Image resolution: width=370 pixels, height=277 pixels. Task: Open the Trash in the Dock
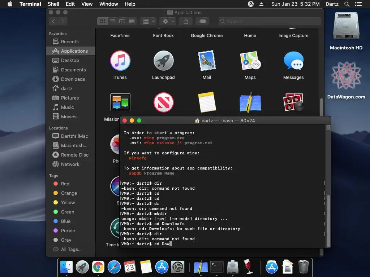pos(303,267)
